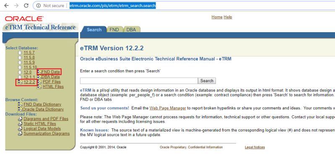335x160 pixels.
Task: Click the icon beside FND Data Dictionary
Action: coord(20,104)
